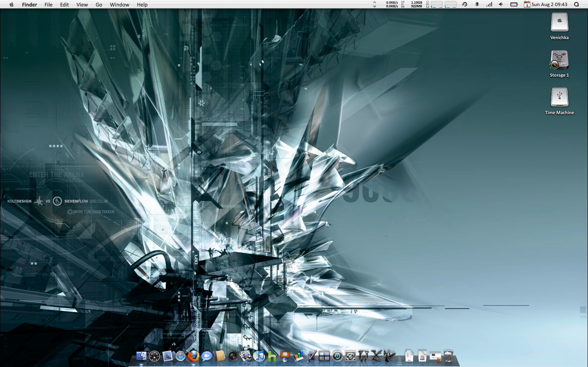Open Finder from the Dock
The image size is (588, 367).
click(x=141, y=356)
